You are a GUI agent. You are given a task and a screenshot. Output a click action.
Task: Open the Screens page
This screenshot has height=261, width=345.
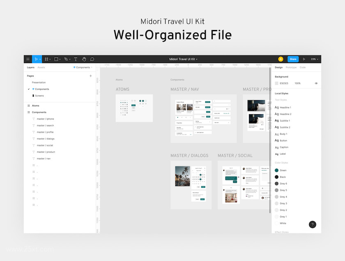tap(39, 96)
